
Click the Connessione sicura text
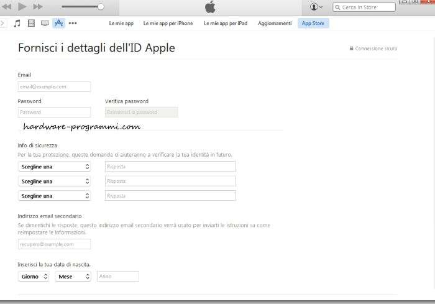(376, 48)
